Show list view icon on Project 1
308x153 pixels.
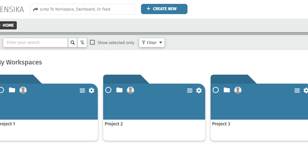tap(82, 90)
